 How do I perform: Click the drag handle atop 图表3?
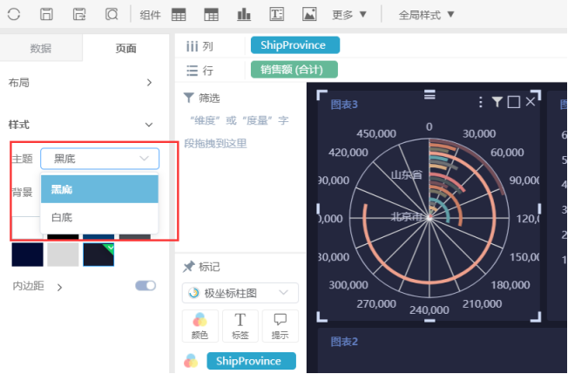[x=429, y=95]
